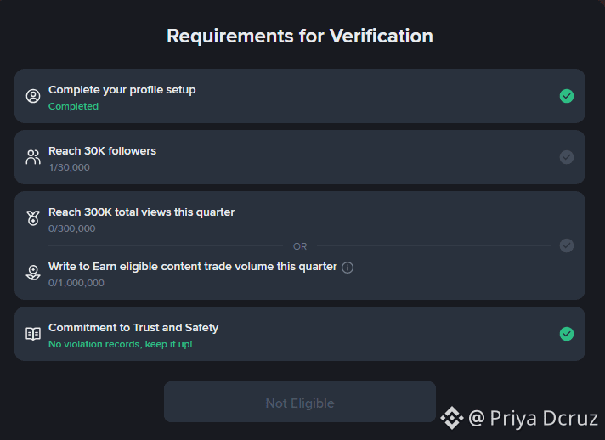Click grey checkmark beside OR divider
This screenshot has height=440, width=605.
tap(567, 245)
